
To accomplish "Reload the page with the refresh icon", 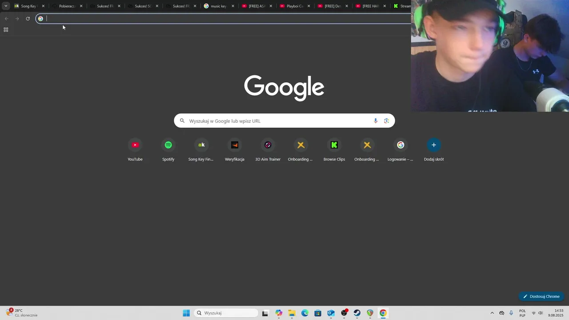I will [28, 19].
